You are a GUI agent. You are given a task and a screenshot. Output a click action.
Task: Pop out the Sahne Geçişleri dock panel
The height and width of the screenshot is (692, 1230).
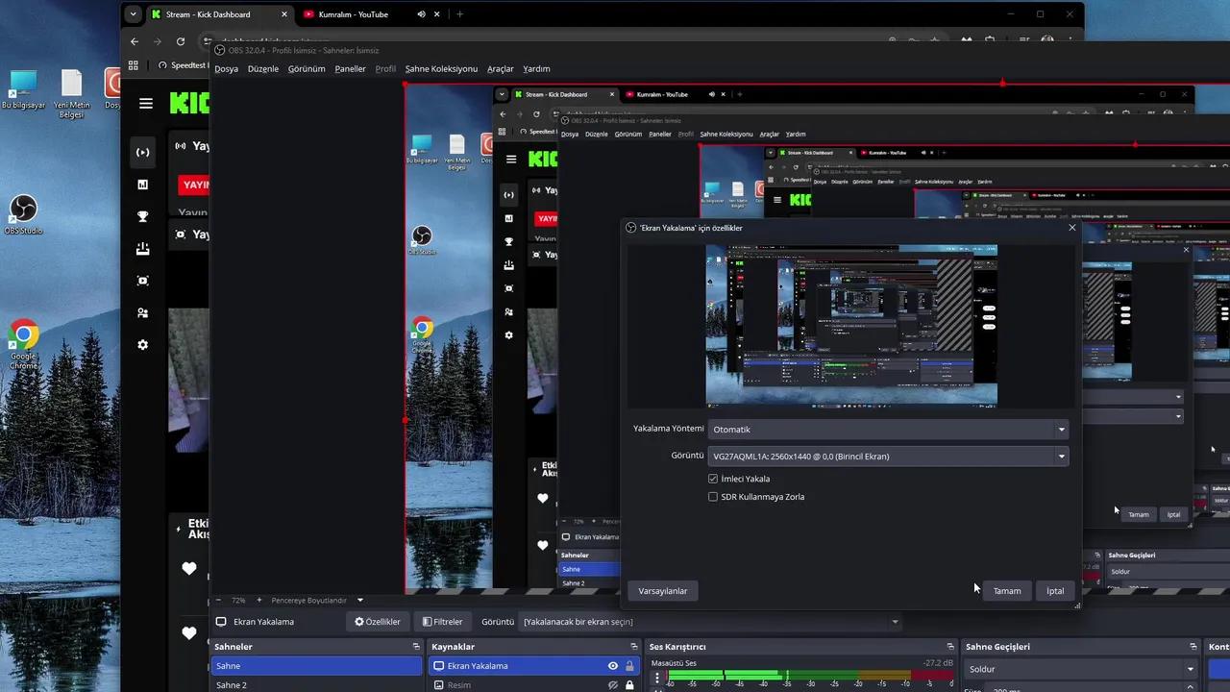(1193, 647)
